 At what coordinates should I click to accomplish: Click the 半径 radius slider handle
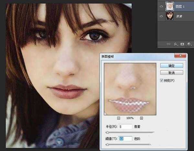tap(107, 132)
